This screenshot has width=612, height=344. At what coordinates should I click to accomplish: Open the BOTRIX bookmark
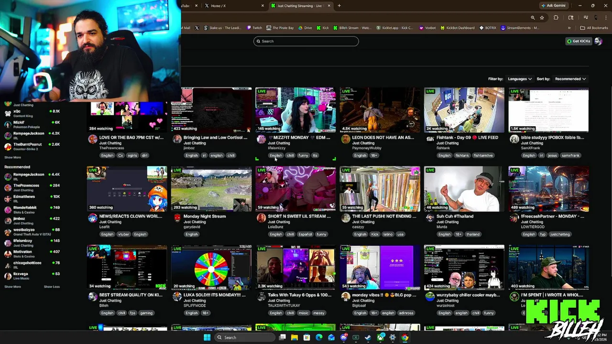(488, 28)
